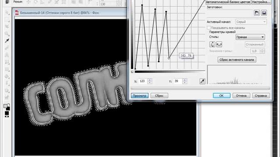Click the 'Безымянный-14' document title bar
This screenshot has width=280, height=157.
tap(70, 13)
